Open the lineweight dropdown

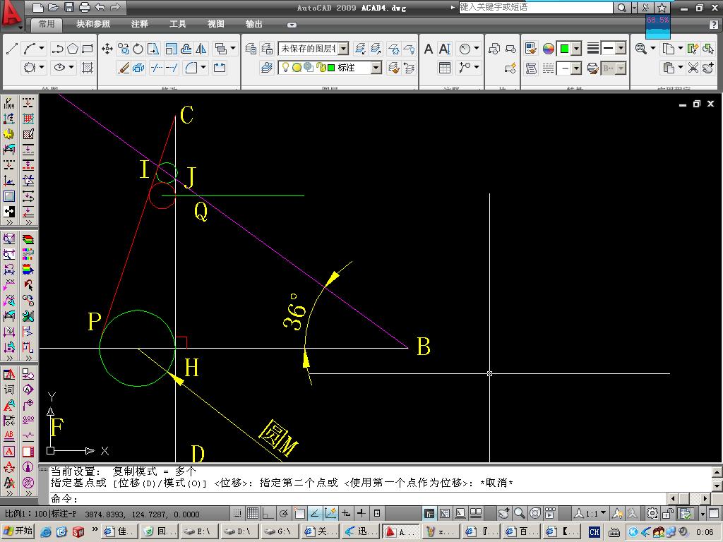(x=621, y=49)
